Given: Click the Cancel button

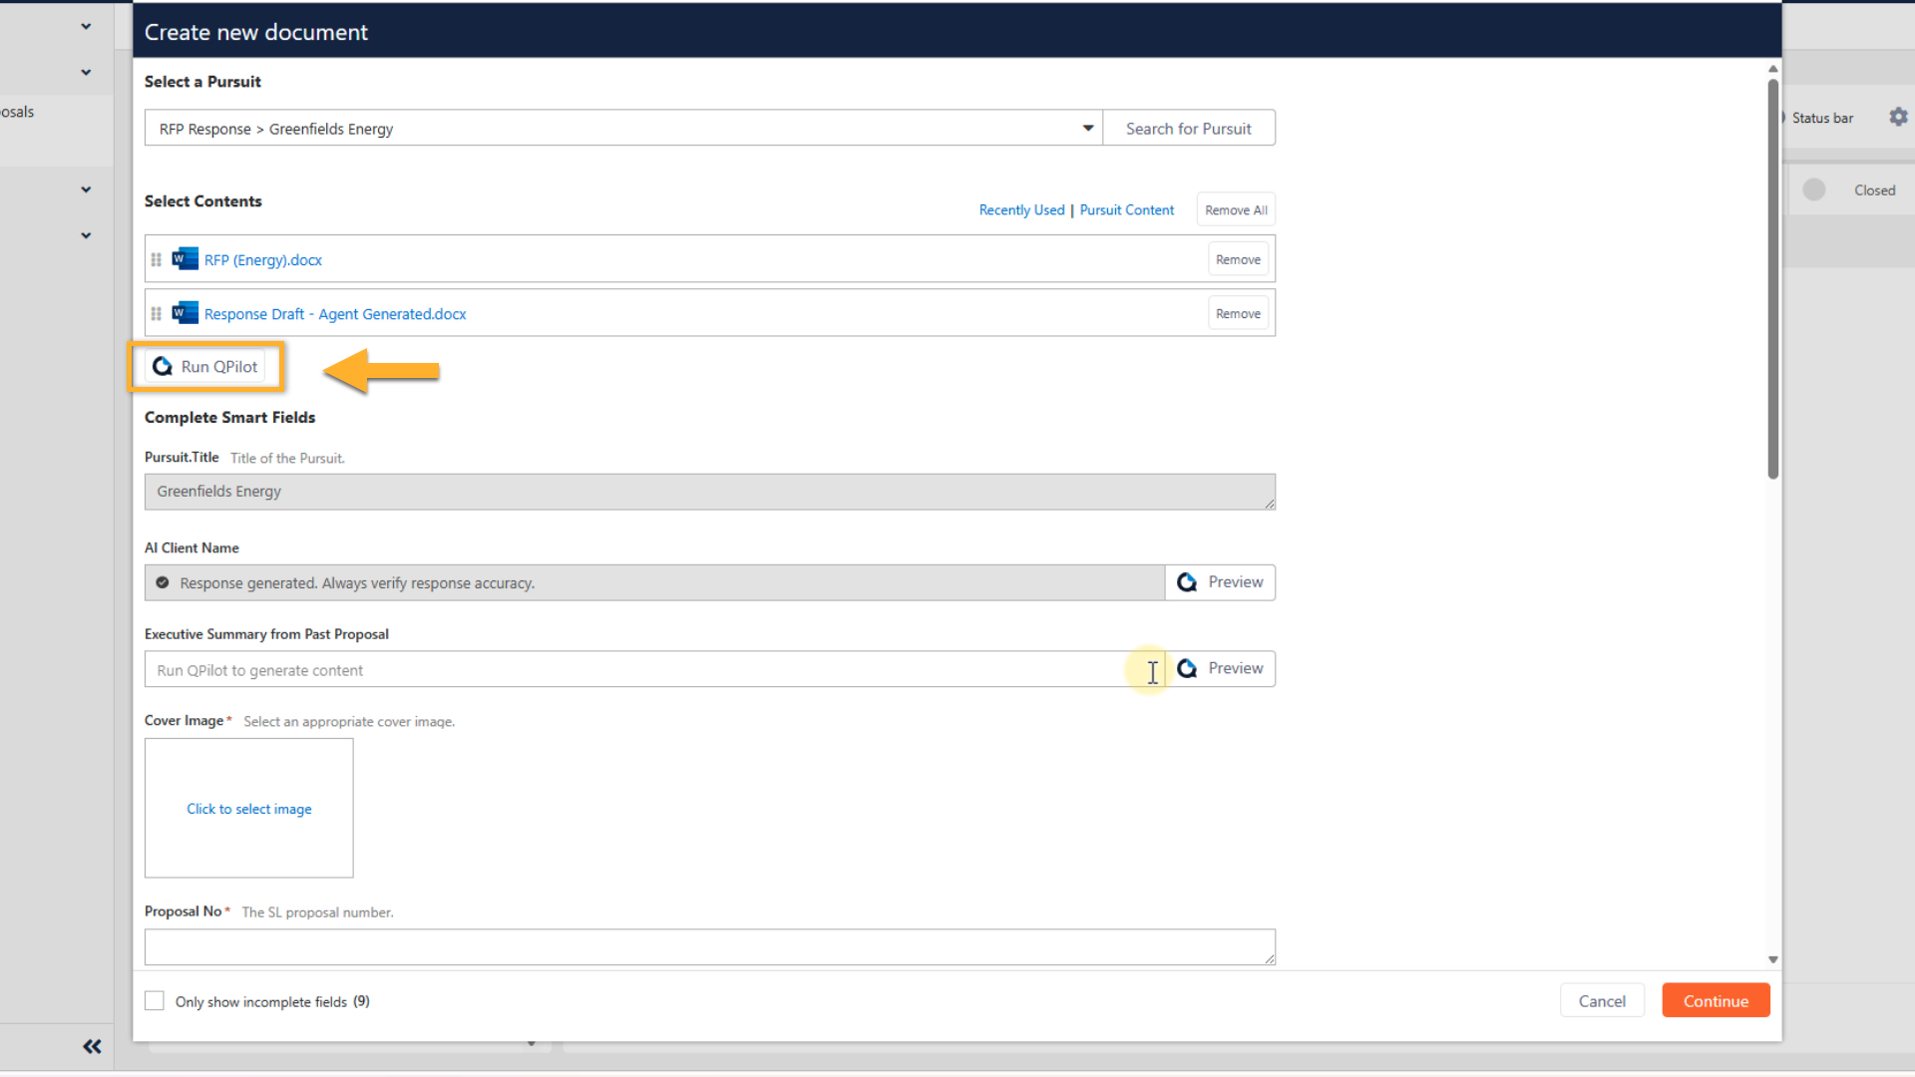Looking at the screenshot, I should 1602,1000.
